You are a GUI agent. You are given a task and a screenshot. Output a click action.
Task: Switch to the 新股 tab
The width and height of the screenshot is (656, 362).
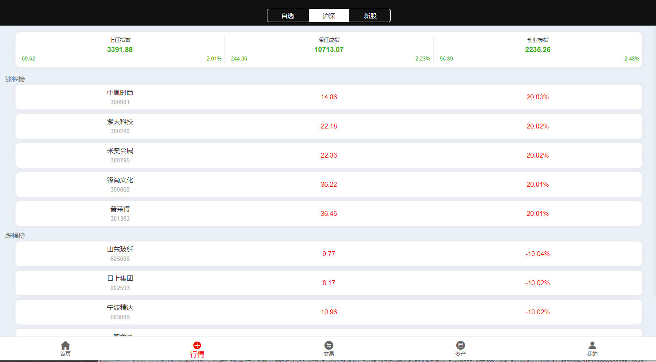[370, 15]
